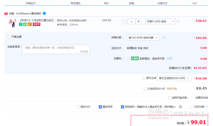The width and height of the screenshot is (213, 126).
Task: Increase quantity with the plus button
Action: pos(138,21)
